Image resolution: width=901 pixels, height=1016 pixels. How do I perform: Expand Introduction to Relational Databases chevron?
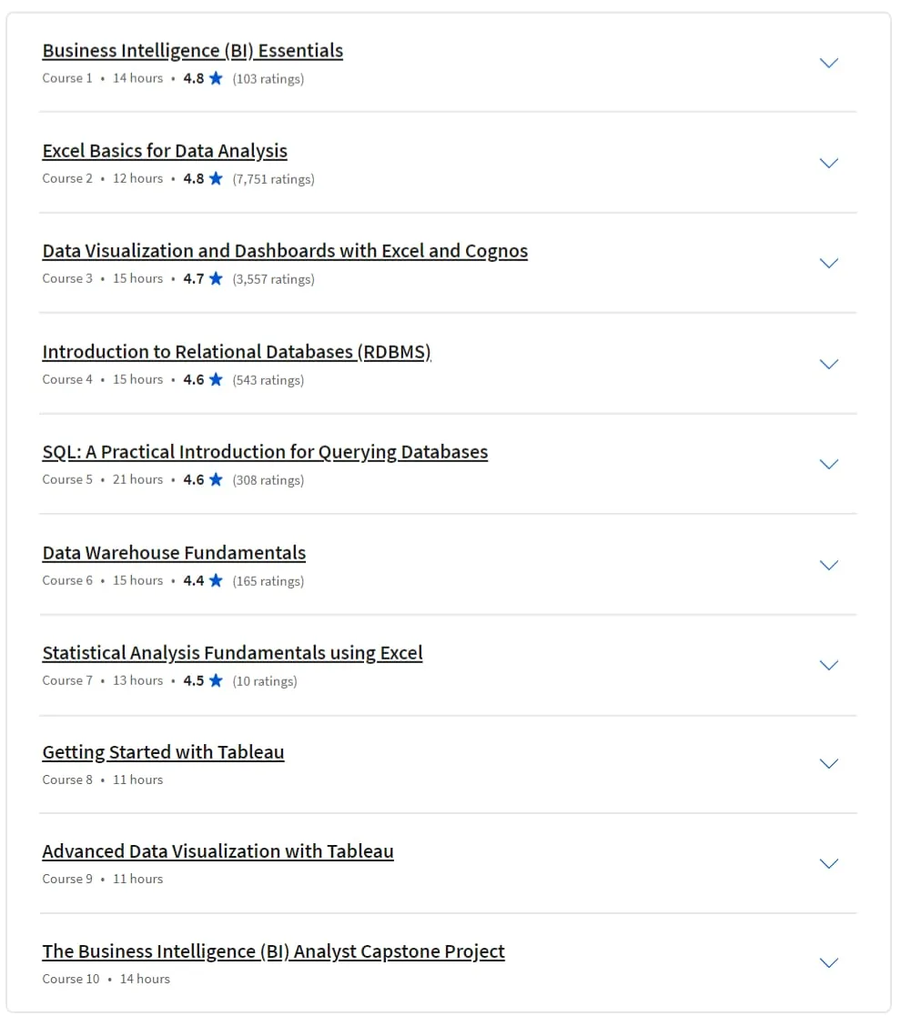[x=829, y=364]
